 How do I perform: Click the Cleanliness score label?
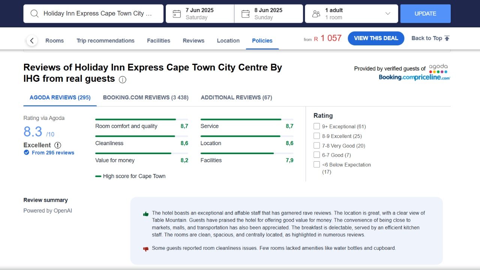click(x=109, y=143)
